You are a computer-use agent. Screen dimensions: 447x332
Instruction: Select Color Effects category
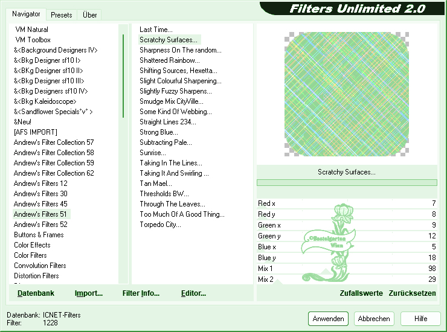click(x=32, y=245)
